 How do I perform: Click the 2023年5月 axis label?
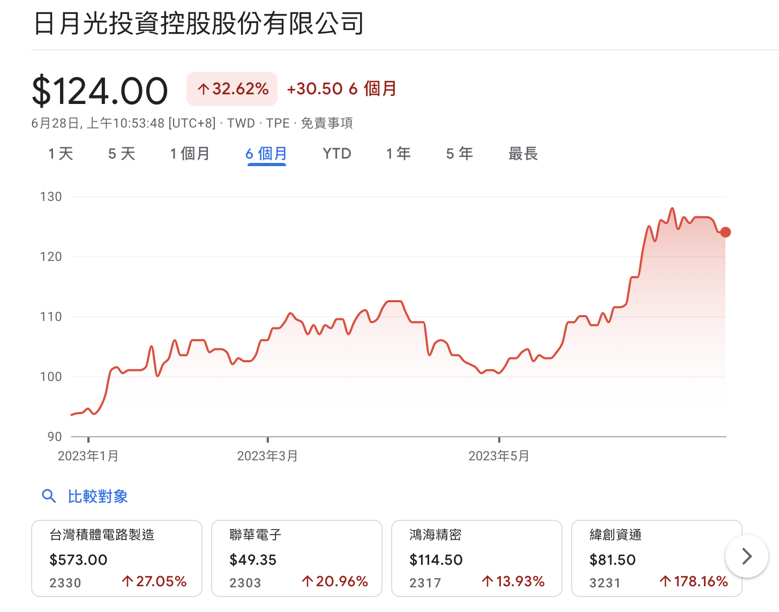pyautogui.click(x=499, y=456)
